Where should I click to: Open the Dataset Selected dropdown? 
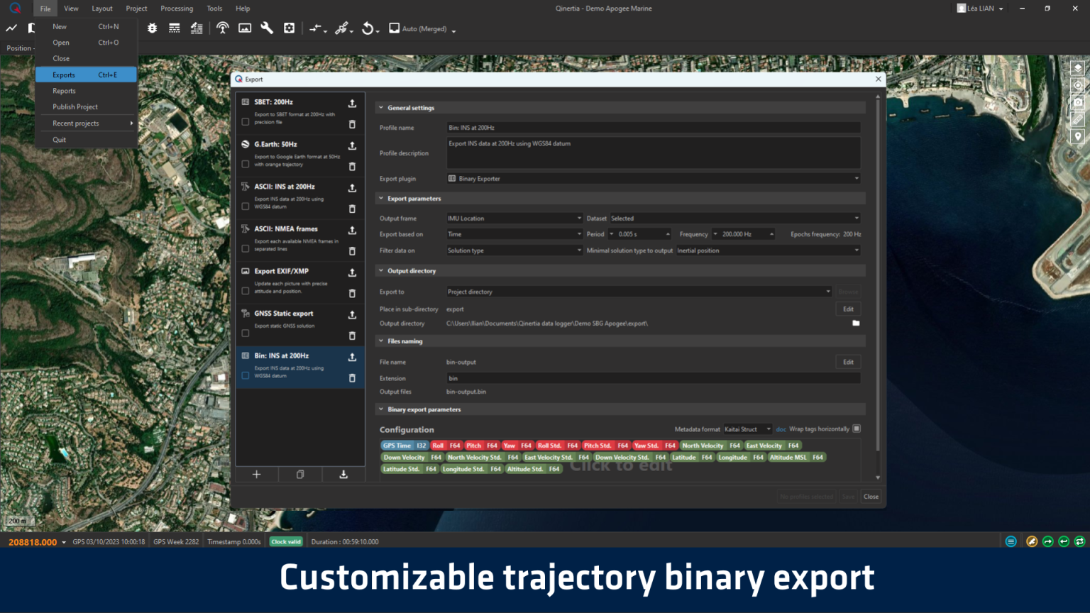[735, 219]
